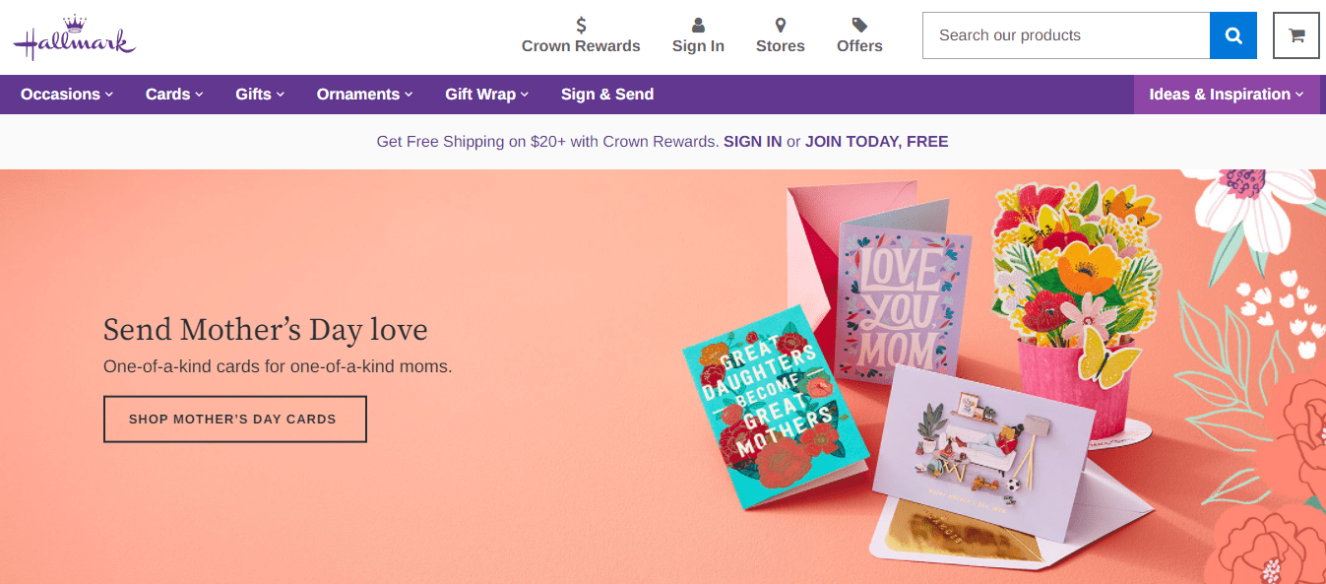Expand the Cards dropdown menu

point(174,95)
